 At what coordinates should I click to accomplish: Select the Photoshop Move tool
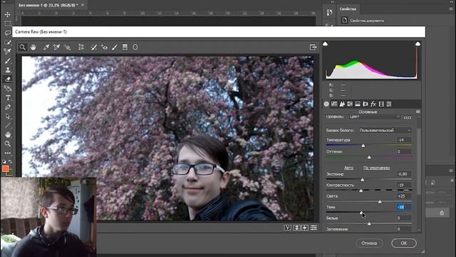pos(8,14)
